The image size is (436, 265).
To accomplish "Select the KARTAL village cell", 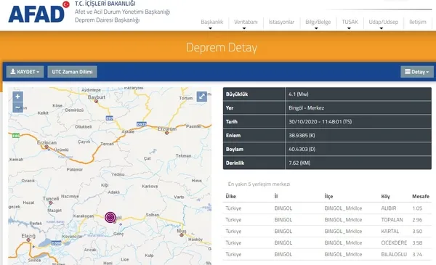I will [x=389, y=232].
